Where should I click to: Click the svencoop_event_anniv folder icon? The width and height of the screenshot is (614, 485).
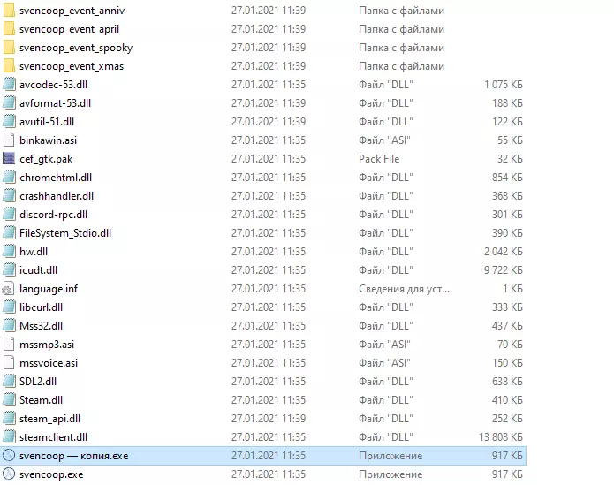tap(9, 11)
